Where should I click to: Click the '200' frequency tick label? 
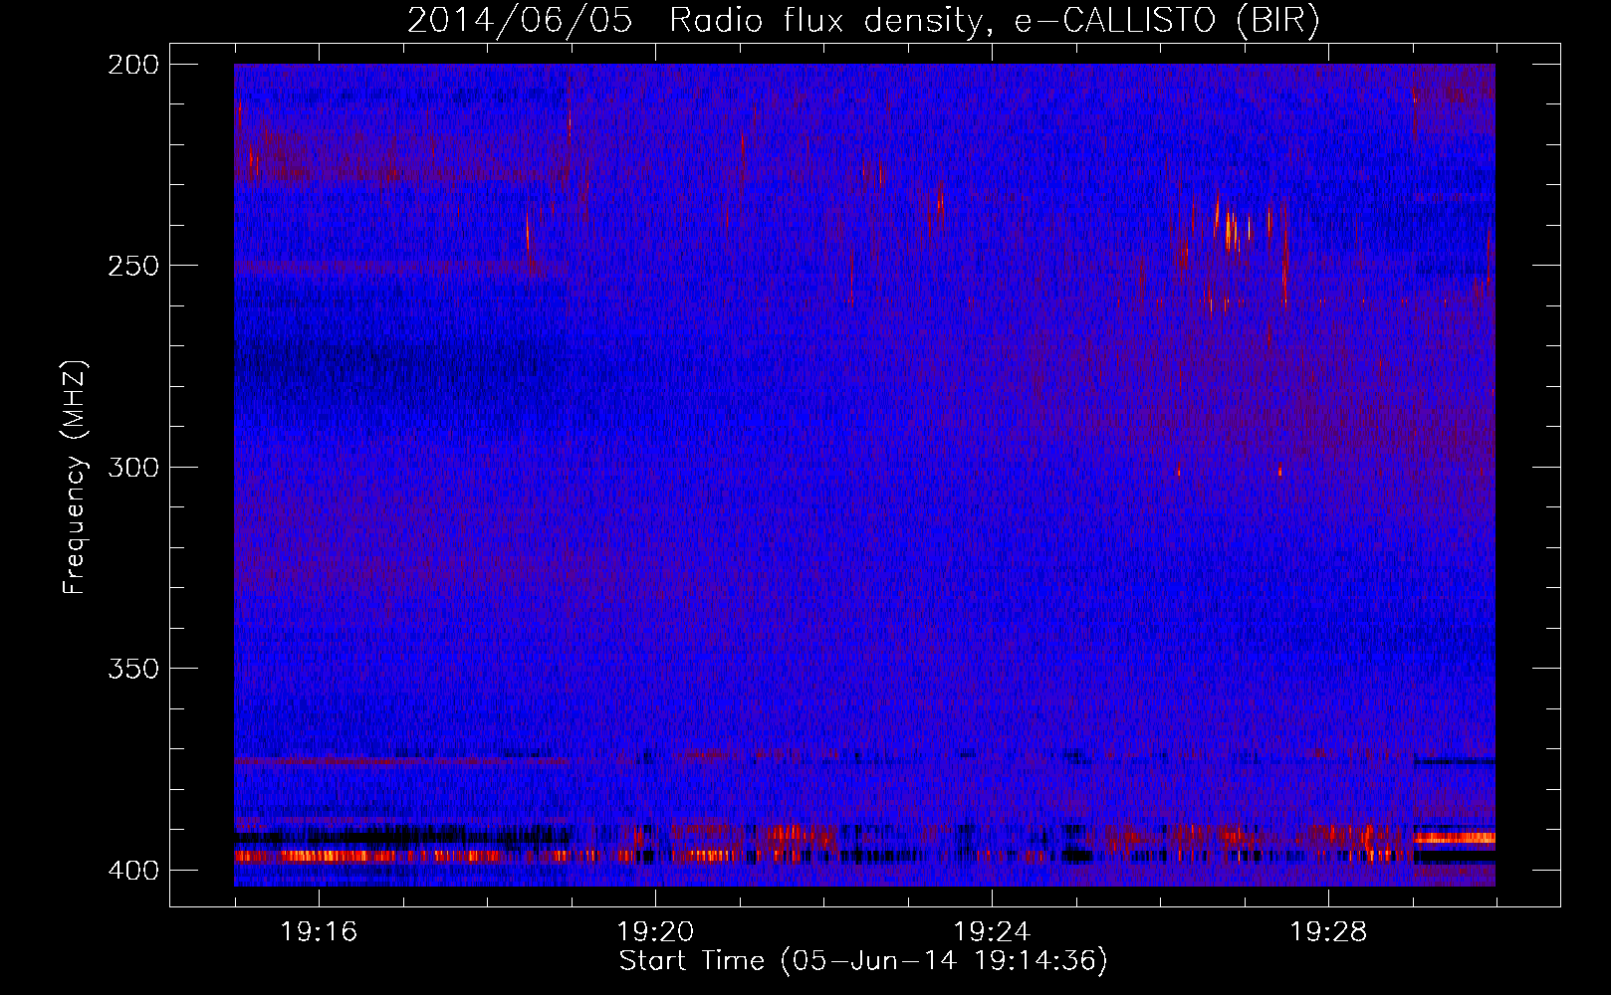[x=132, y=65]
